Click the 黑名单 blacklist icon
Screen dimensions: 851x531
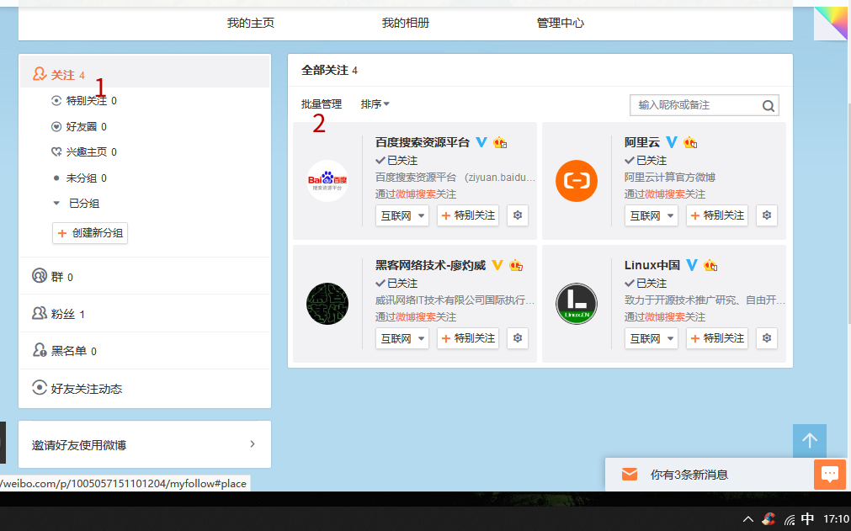click(x=39, y=350)
